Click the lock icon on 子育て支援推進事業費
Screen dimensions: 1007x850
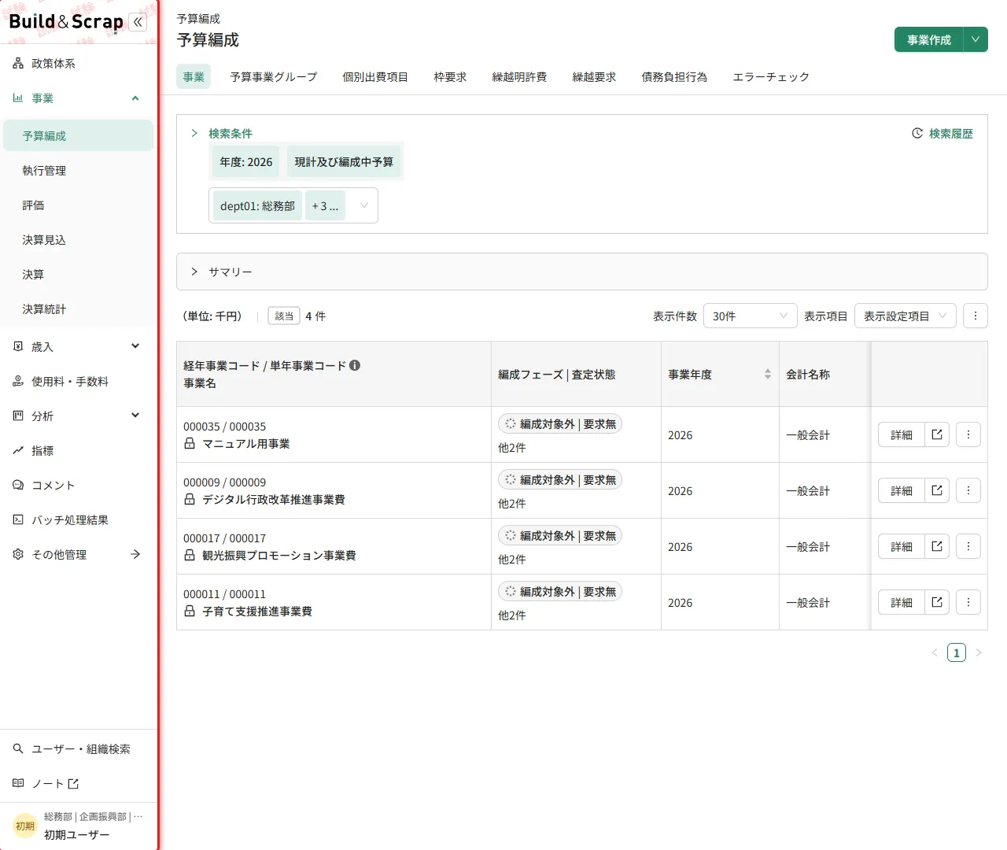(190, 612)
